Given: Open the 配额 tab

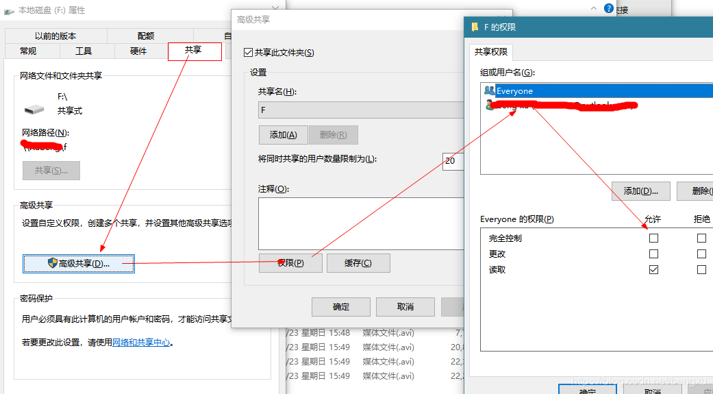Looking at the screenshot, I should tap(146, 36).
